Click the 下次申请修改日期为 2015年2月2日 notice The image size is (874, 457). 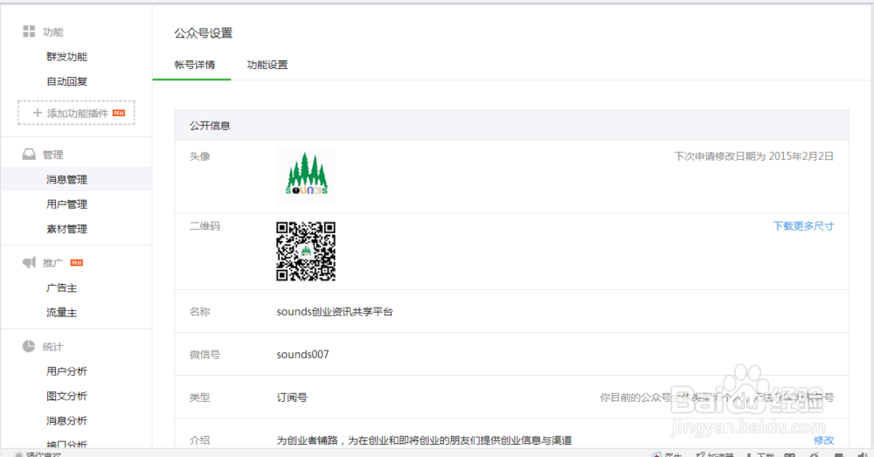(x=753, y=156)
